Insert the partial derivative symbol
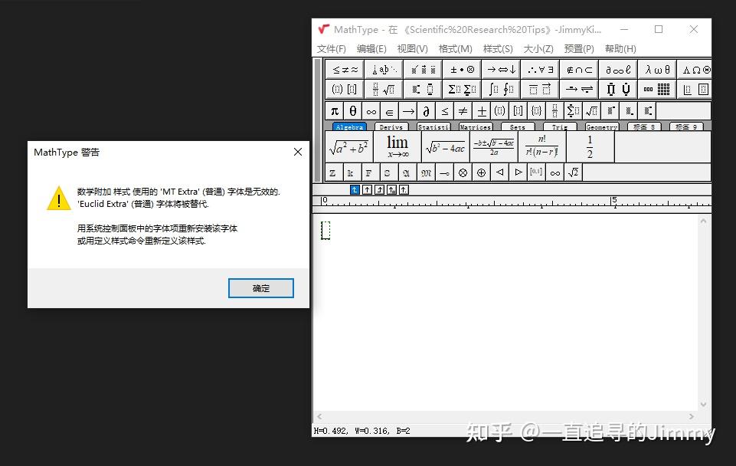The image size is (736, 466). [427, 110]
